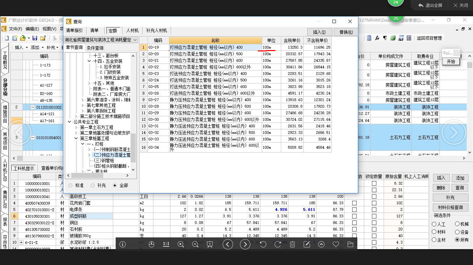Click the 1:1 actual size icon
Viewport: 473px width, 265px height.
pos(166,244)
